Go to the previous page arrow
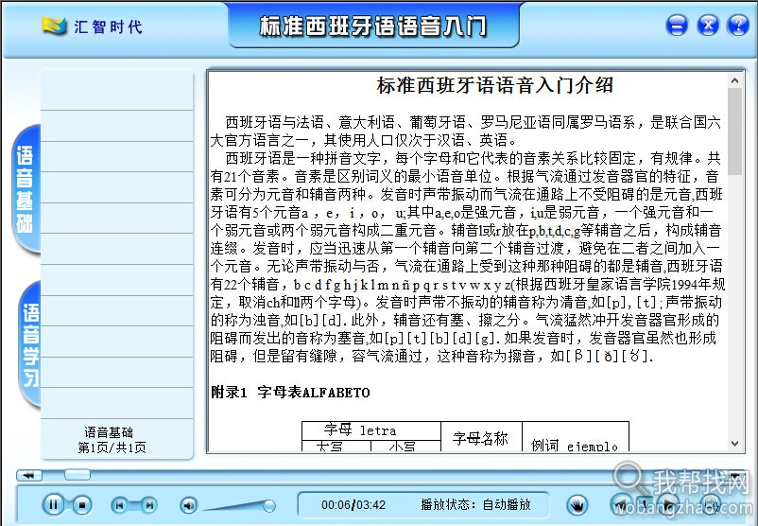The width and height of the screenshot is (758, 526). [621, 504]
